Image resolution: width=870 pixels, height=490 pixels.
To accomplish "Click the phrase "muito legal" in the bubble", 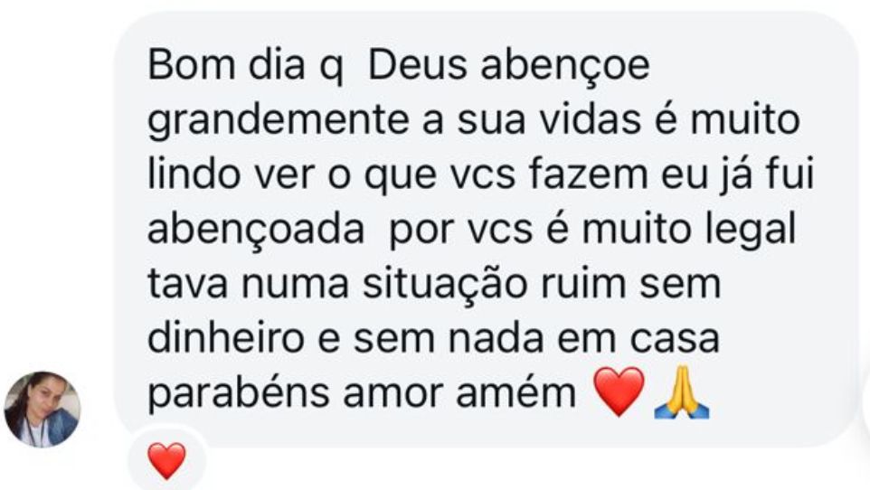I will (689, 231).
